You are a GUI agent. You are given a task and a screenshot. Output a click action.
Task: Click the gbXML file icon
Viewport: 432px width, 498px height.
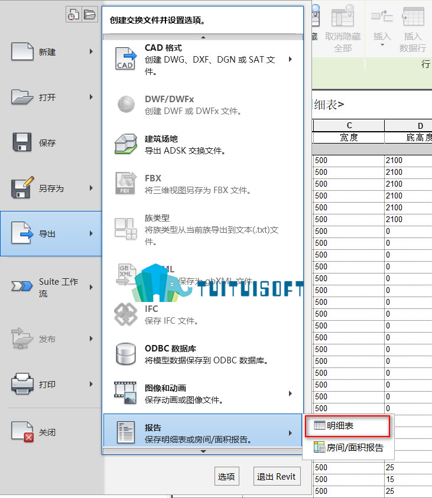coord(126,275)
